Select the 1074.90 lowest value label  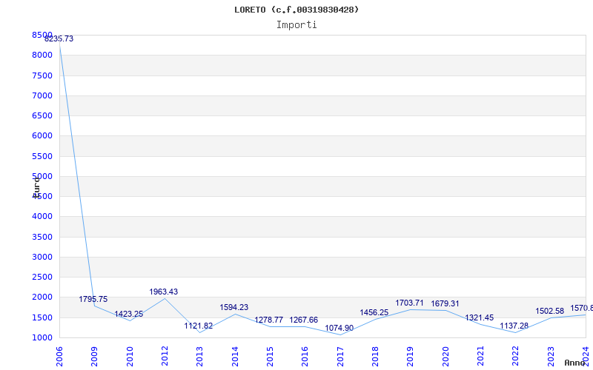[339, 328]
